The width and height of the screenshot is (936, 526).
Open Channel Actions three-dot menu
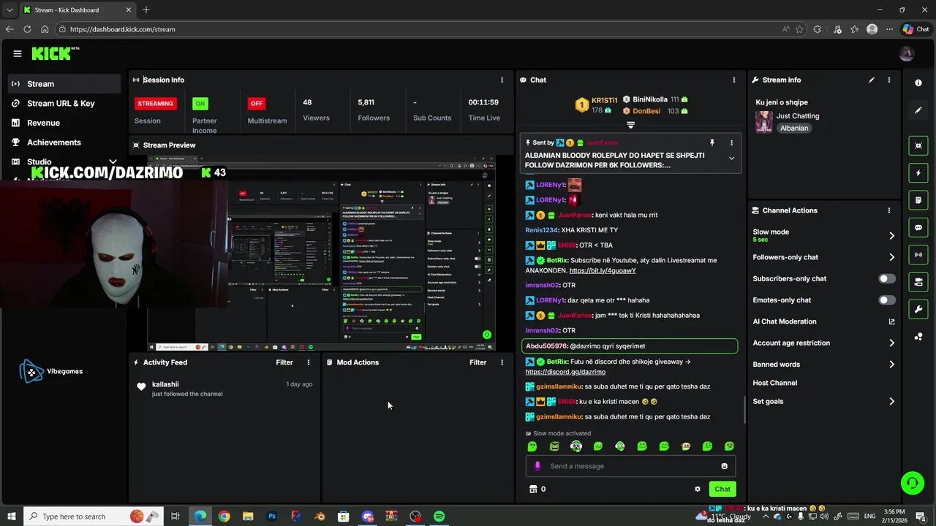[889, 210]
